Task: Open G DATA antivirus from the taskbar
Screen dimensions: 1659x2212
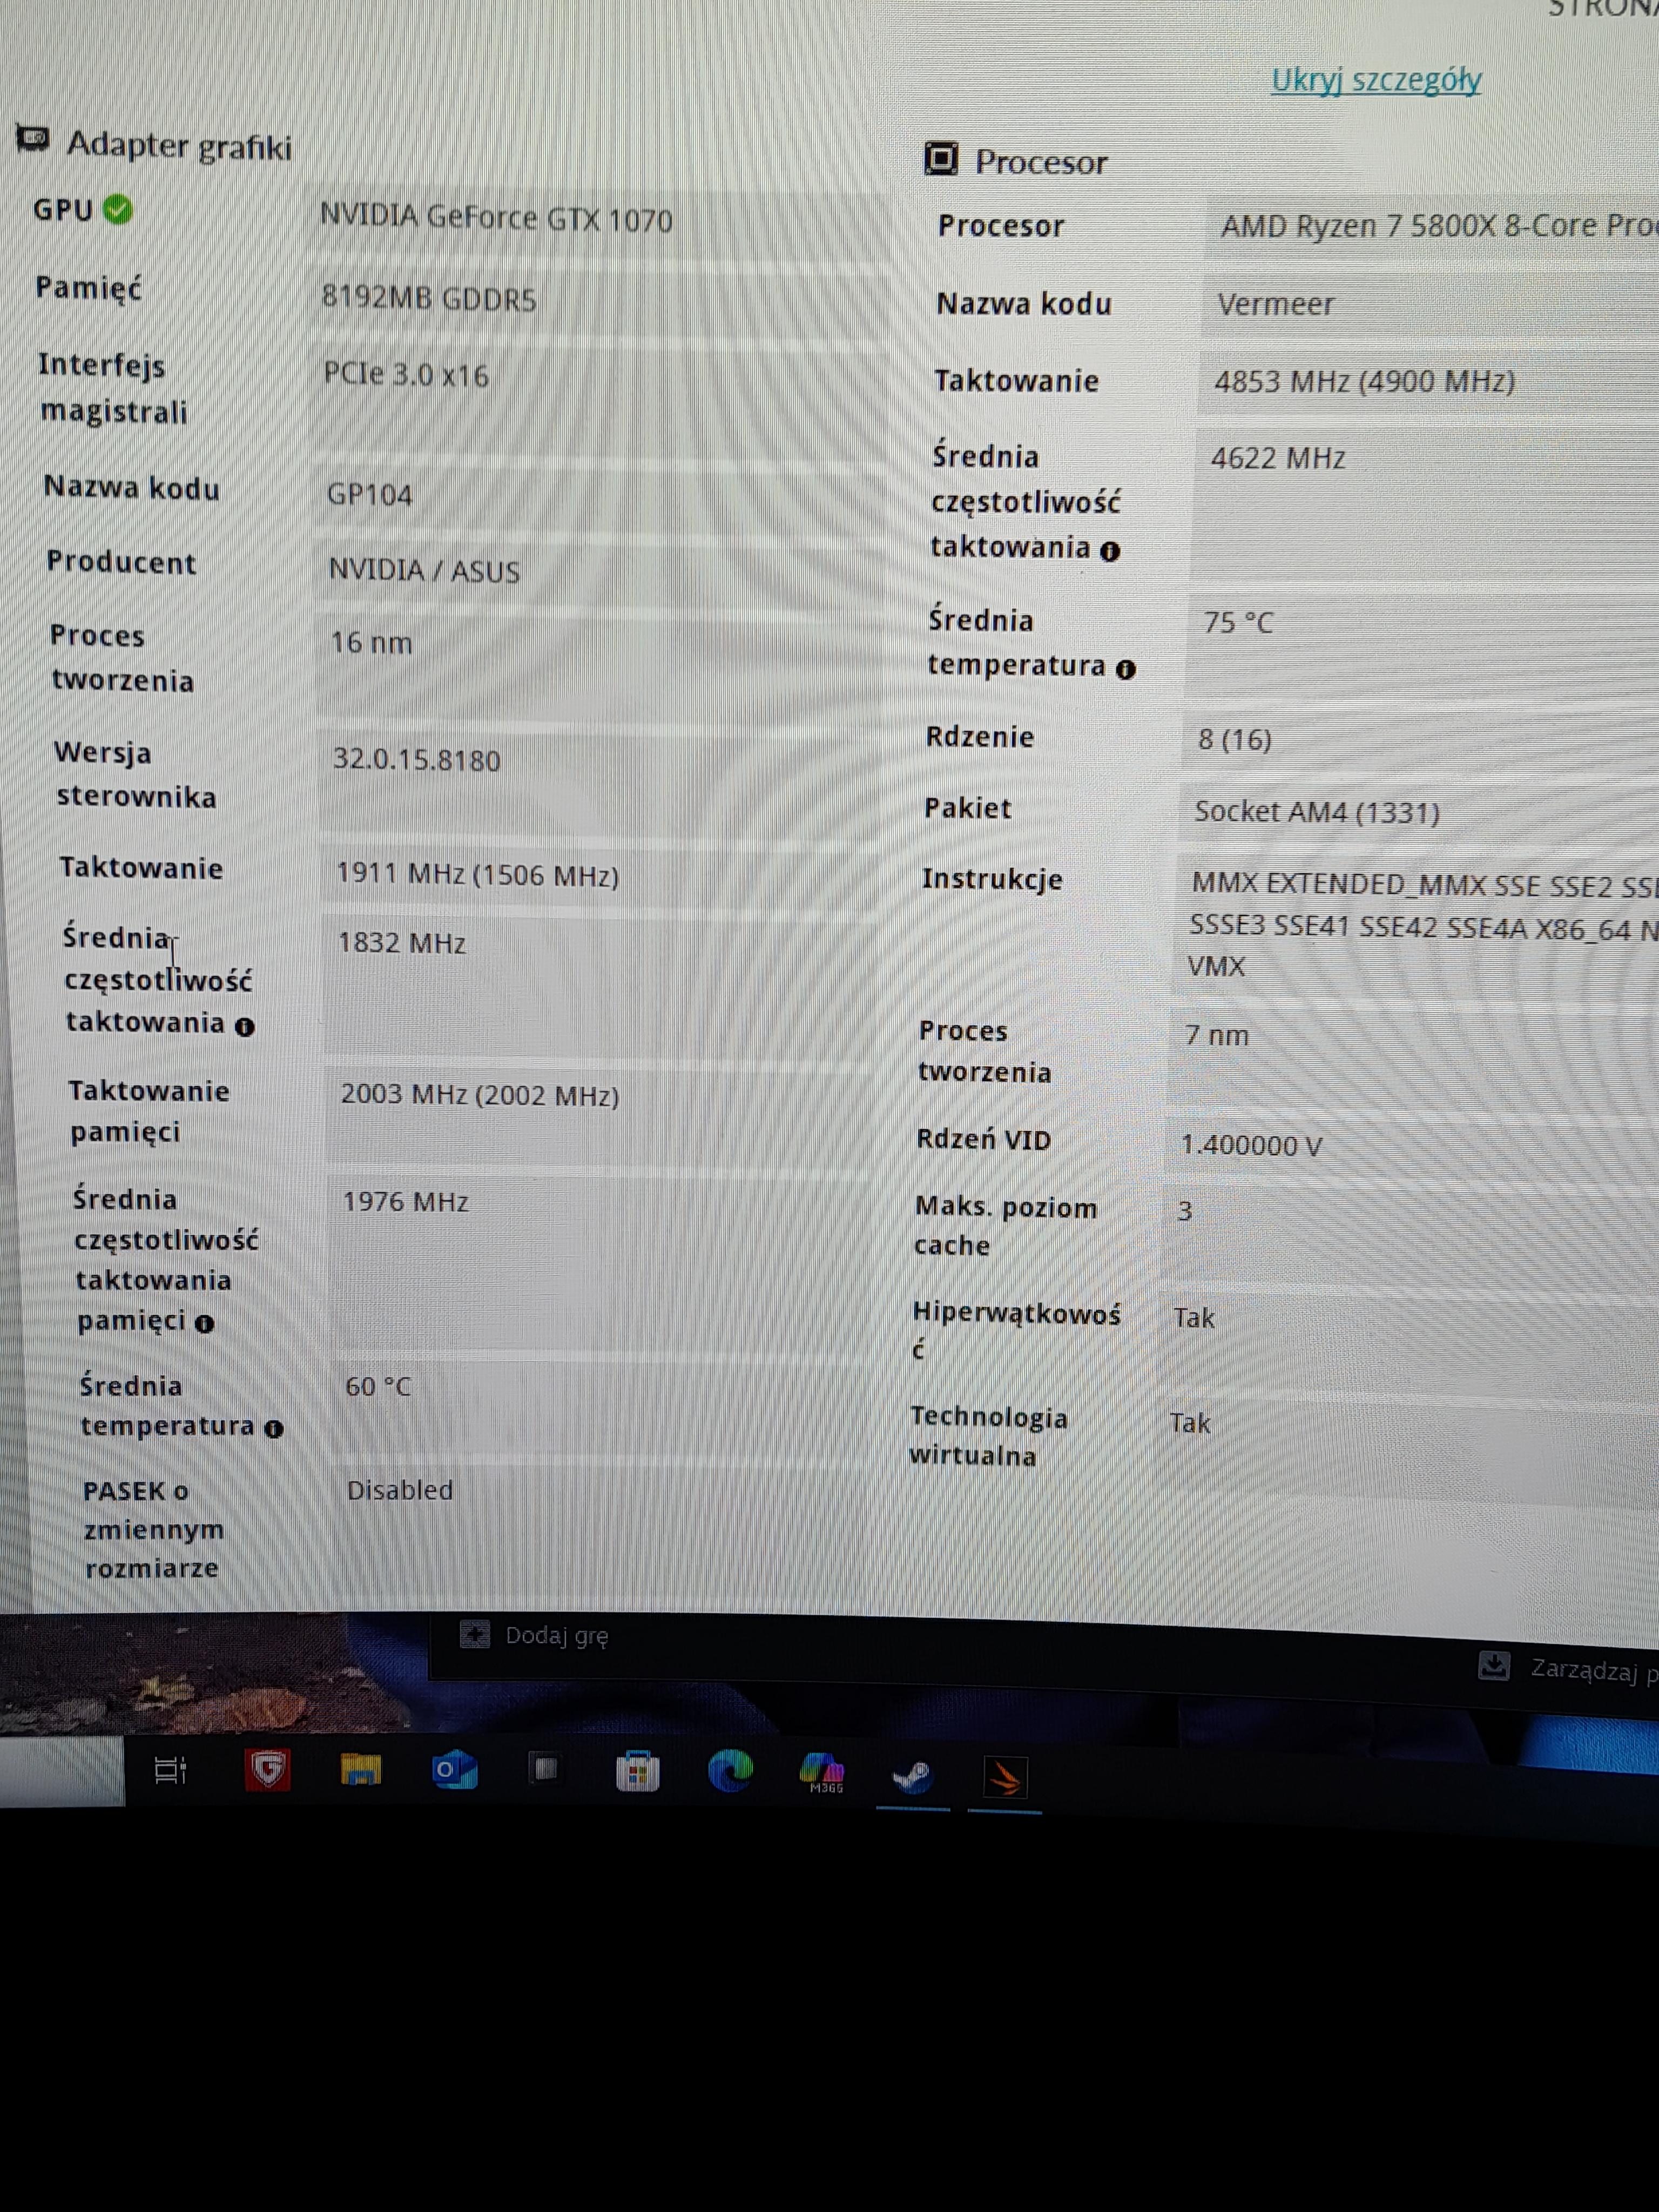Action: pyautogui.click(x=267, y=1770)
